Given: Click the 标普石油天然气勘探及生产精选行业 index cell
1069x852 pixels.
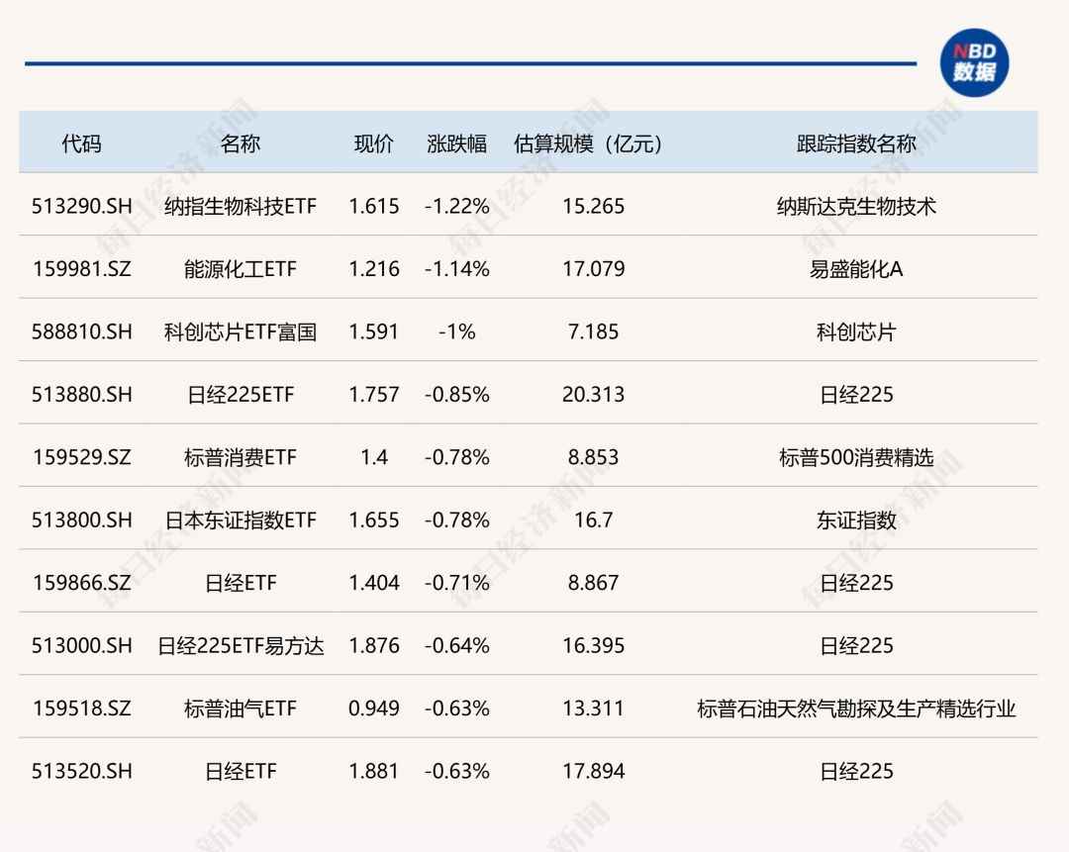Looking at the screenshot, I should 856,709.
